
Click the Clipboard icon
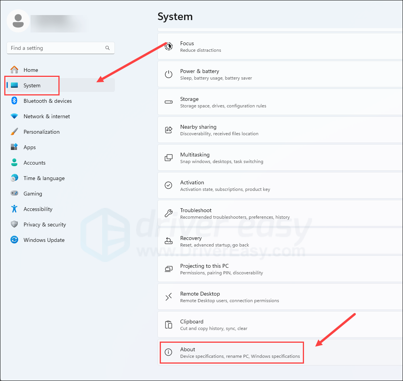click(x=168, y=324)
